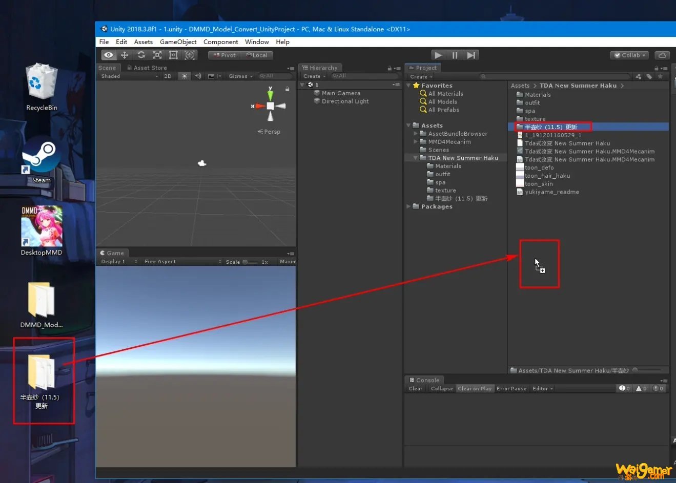This screenshot has width=676, height=483.
Task: Toggle Console info message count
Action: click(x=624, y=388)
